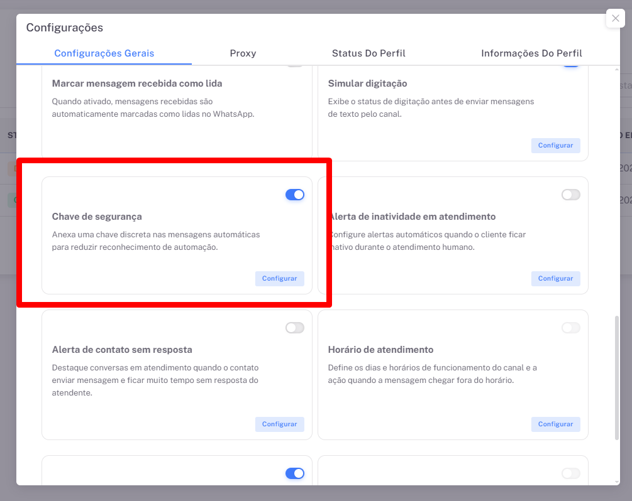This screenshot has width=632, height=501.
Task: Open the Informações Do Perfil tab
Action: click(x=531, y=53)
